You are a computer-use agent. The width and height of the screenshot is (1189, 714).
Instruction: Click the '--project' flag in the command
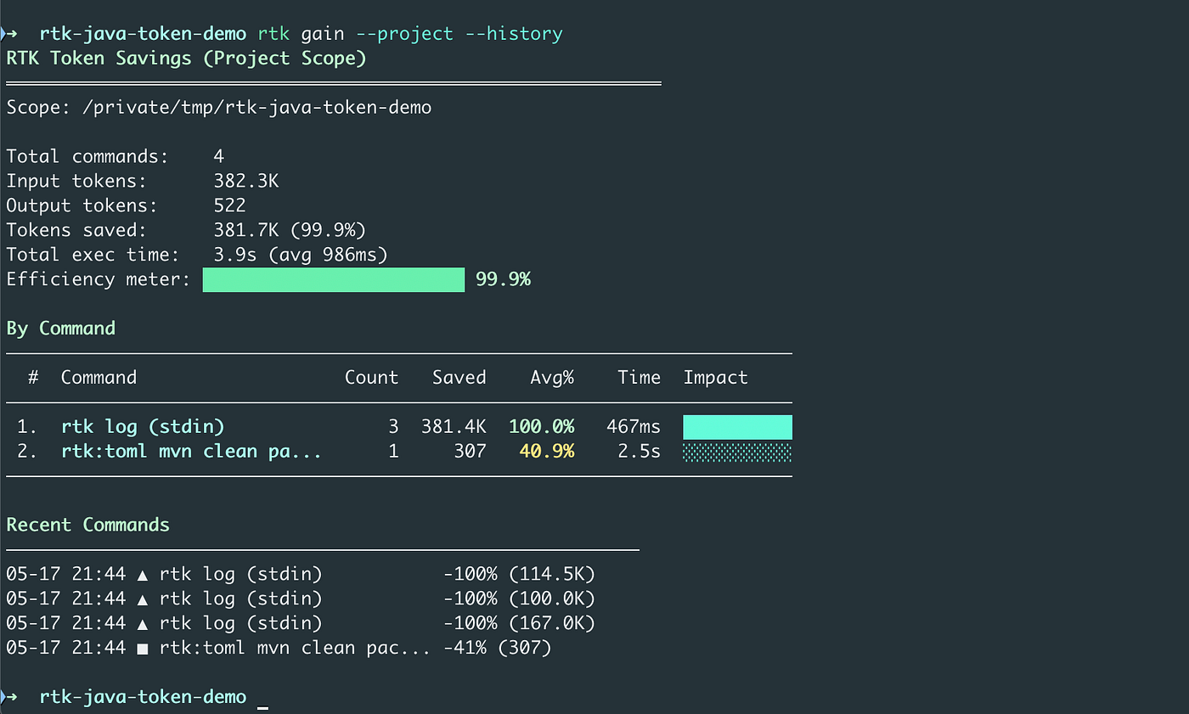(x=404, y=34)
